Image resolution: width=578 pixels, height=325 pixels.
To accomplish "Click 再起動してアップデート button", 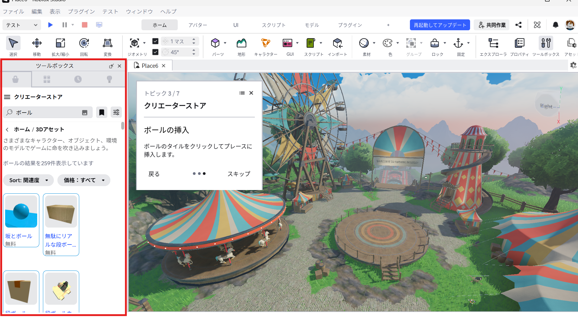I will point(440,25).
